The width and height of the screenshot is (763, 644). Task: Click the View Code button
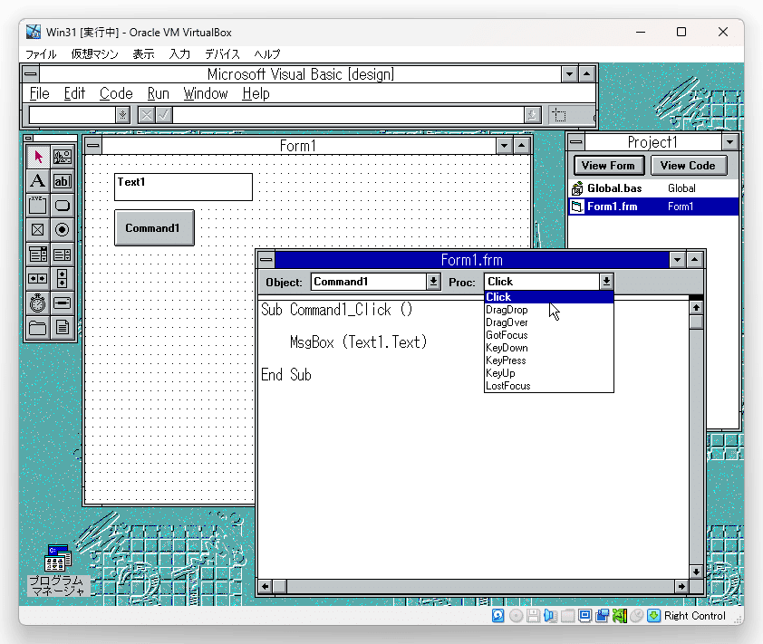click(x=688, y=166)
